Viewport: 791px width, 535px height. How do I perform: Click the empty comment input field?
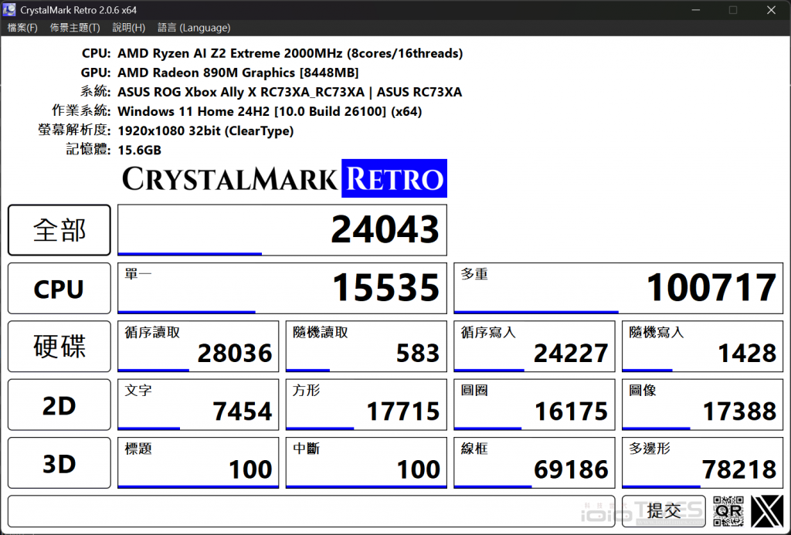tap(311, 511)
